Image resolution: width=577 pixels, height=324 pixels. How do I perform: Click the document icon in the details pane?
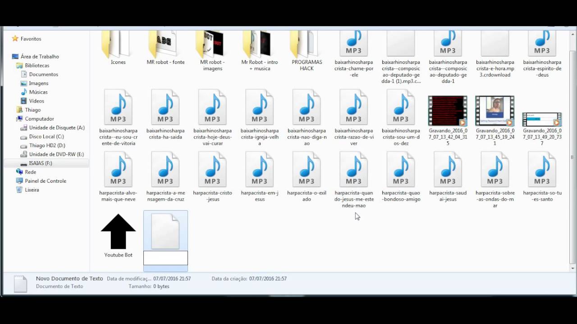(20, 284)
